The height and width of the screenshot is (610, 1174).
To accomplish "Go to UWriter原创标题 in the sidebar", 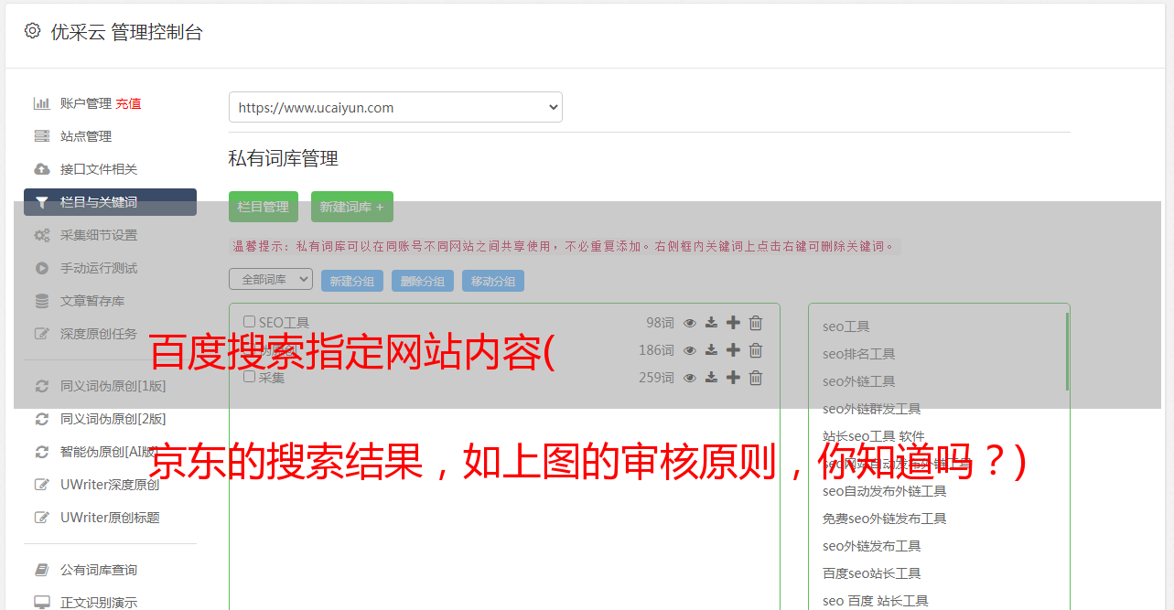I will pyautogui.click(x=110, y=518).
